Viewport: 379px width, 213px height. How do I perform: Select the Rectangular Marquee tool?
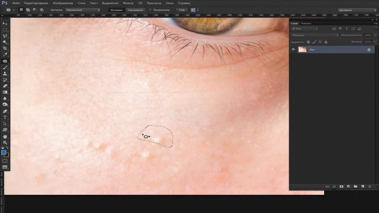click(5, 30)
